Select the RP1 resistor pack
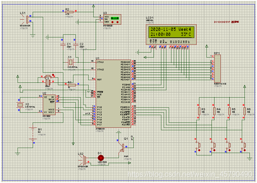This screenshot has width=257, height=183. [x=218, y=69]
